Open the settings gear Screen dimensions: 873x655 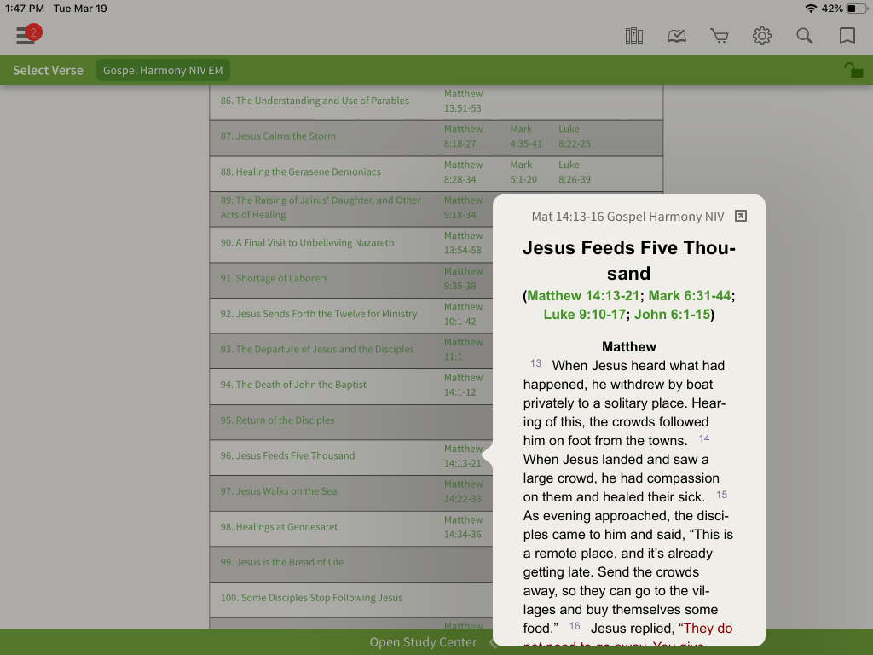pyautogui.click(x=761, y=36)
